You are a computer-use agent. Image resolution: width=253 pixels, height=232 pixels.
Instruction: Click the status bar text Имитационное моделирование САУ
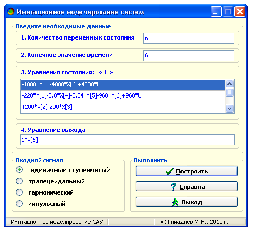(x=57, y=222)
